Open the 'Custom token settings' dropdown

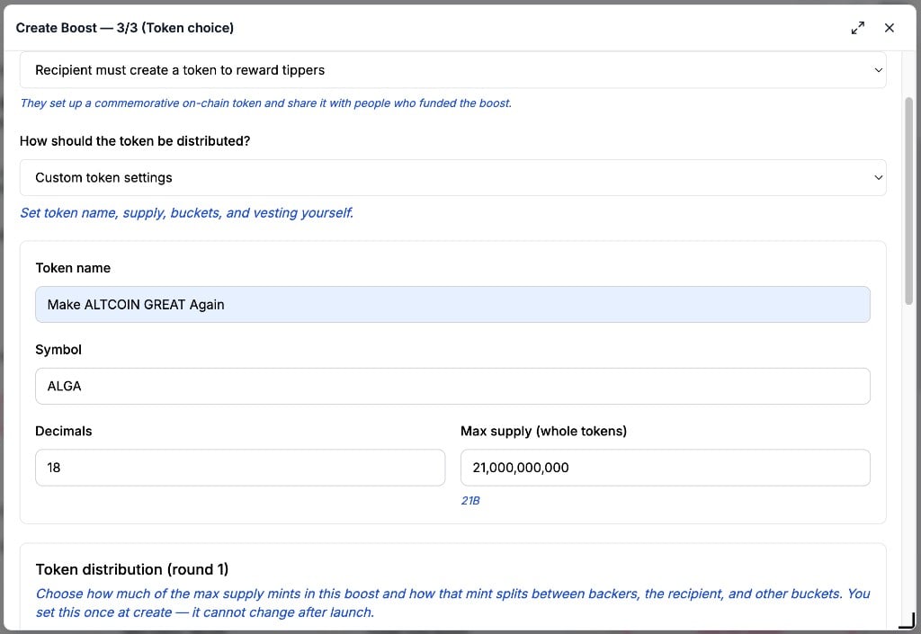pyautogui.click(x=453, y=177)
